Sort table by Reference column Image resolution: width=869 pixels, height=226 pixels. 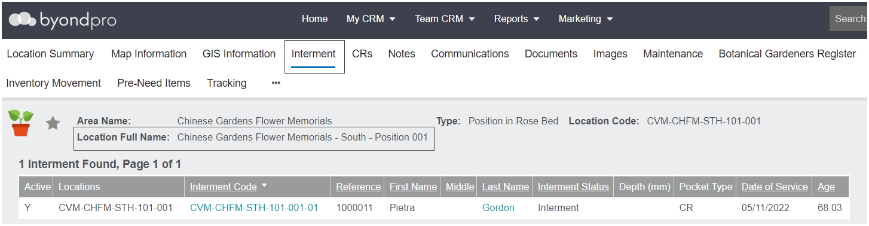click(x=359, y=187)
